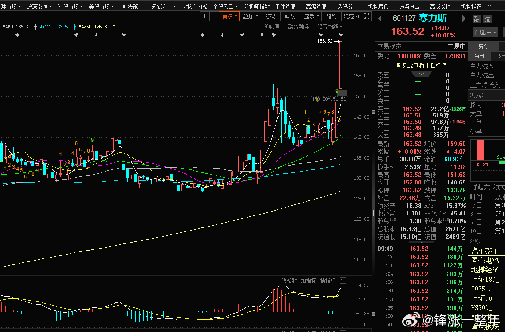Open DDE决策 menu item

[x=129, y=6]
